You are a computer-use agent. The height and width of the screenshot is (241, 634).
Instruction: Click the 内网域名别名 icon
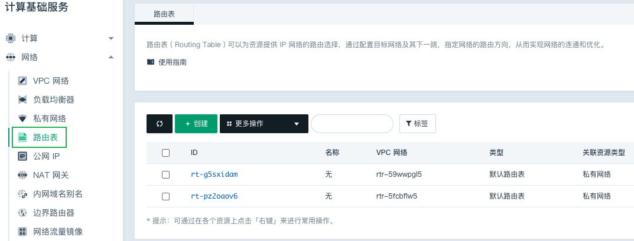[22, 194]
